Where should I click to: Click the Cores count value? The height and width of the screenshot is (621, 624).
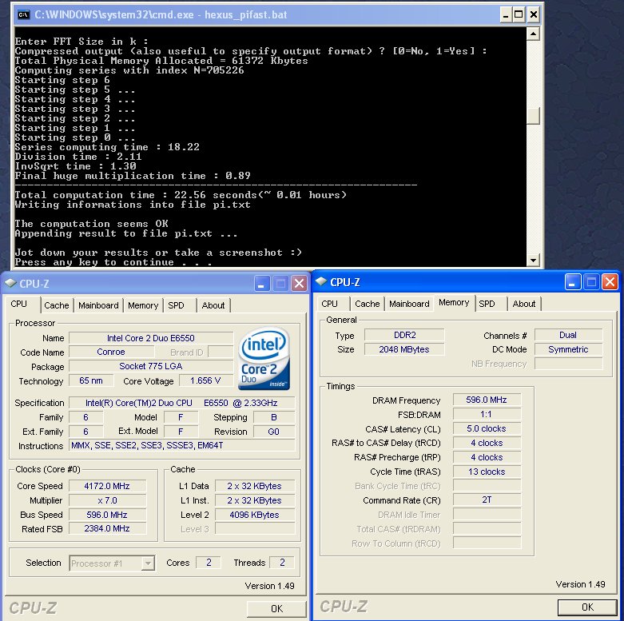tap(209, 563)
